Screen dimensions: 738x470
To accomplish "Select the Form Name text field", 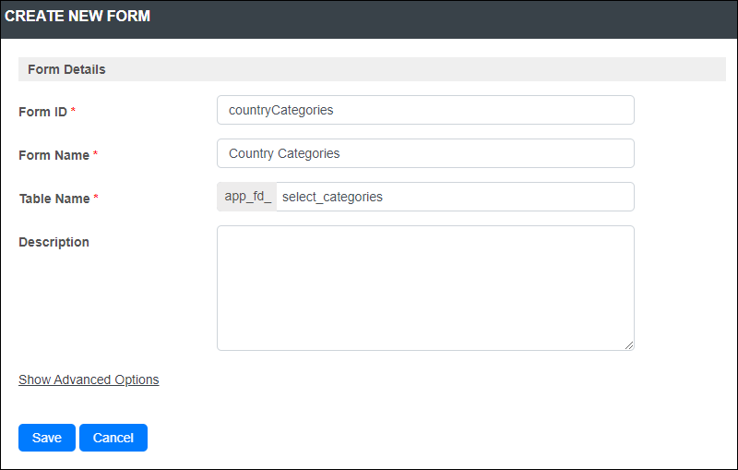I will click(425, 153).
